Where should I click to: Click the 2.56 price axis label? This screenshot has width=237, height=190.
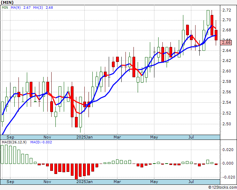[227, 92]
